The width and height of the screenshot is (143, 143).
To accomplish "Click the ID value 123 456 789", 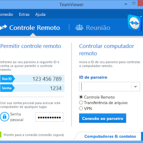I will 47,79.
